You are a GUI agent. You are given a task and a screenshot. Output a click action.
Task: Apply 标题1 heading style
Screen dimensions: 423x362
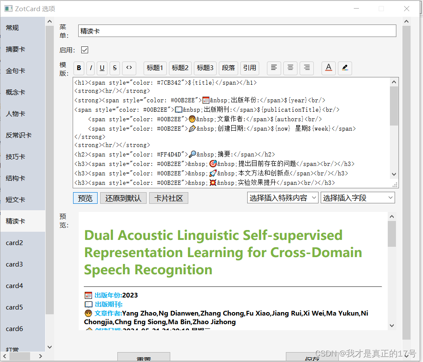tap(155, 68)
